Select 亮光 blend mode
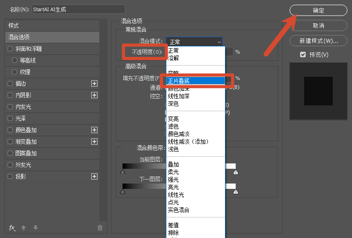This screenshot has height=238, width=352. (x=195, y=187)
